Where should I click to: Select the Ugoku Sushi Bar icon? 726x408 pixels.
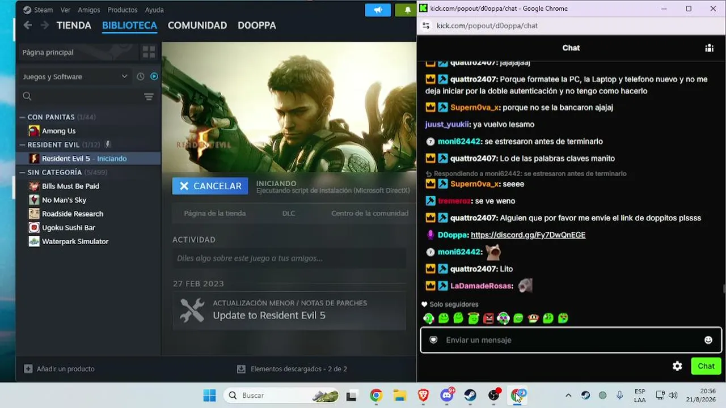(x=34, y=228)
